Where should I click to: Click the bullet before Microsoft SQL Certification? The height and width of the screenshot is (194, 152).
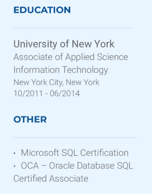[14, 153]
